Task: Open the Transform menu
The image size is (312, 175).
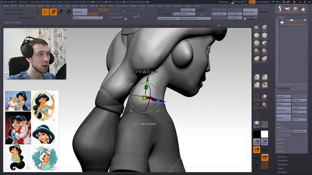Action: coord(177,6)
